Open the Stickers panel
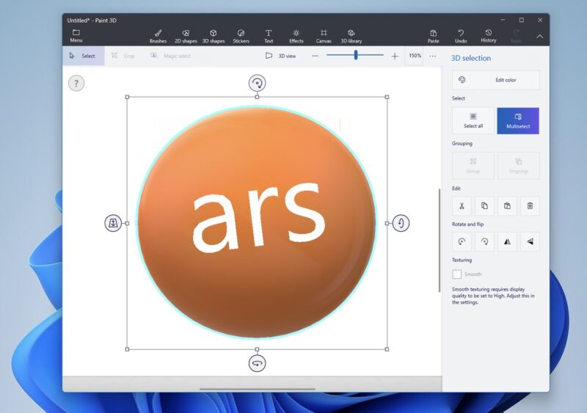The width and height of the screenshot is (587, 413). 241,36
